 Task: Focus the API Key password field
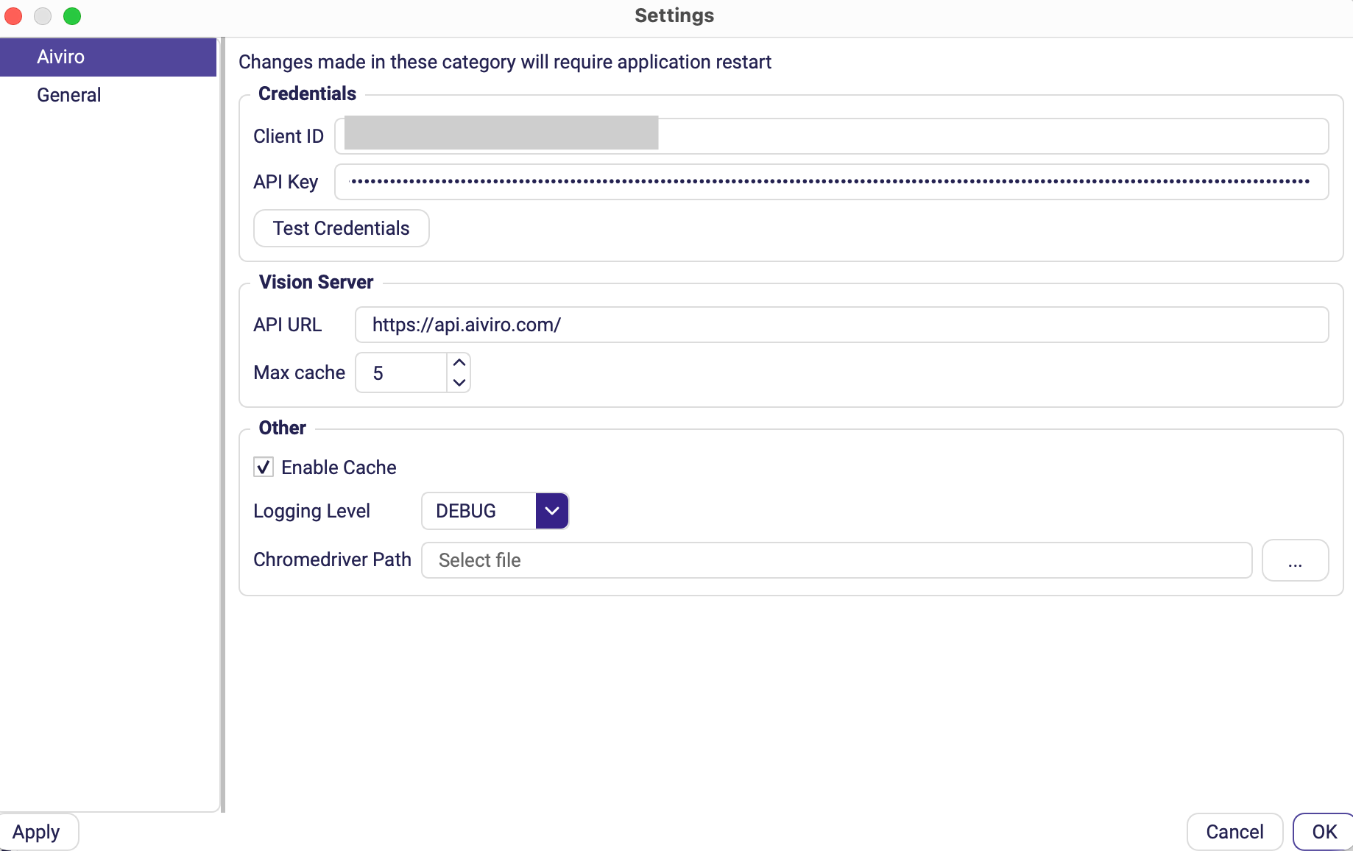click(831, 182)
